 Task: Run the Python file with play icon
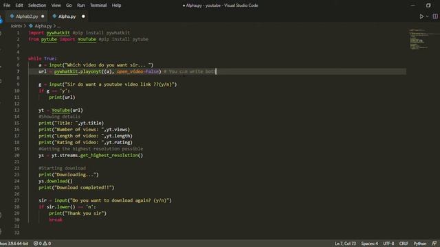point(421,16)
